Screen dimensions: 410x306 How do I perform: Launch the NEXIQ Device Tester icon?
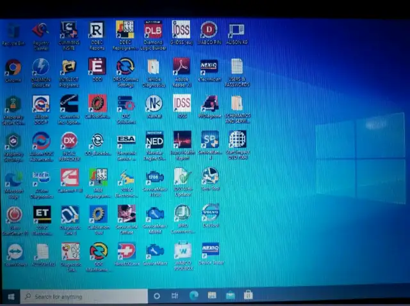pos(211,250)
